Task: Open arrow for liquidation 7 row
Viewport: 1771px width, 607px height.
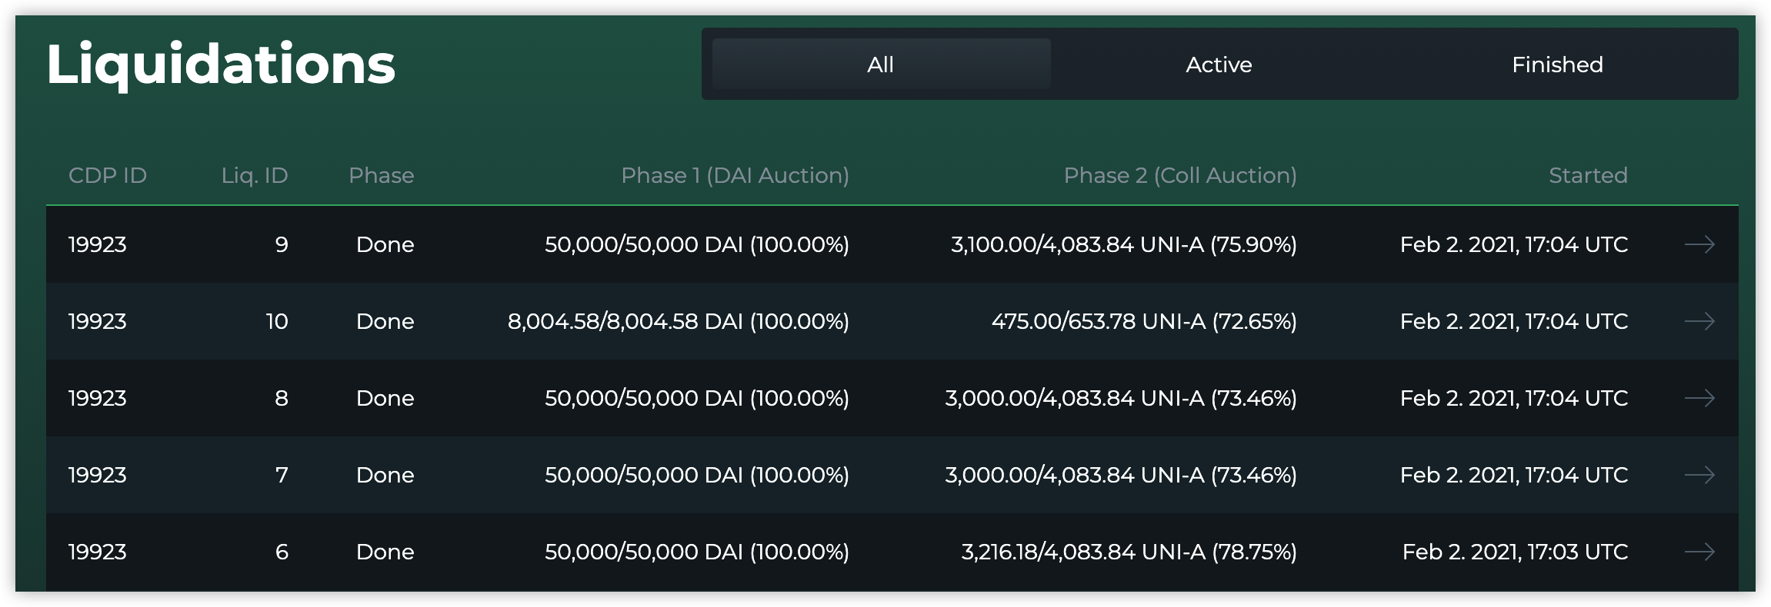Action: point(1699,475)
